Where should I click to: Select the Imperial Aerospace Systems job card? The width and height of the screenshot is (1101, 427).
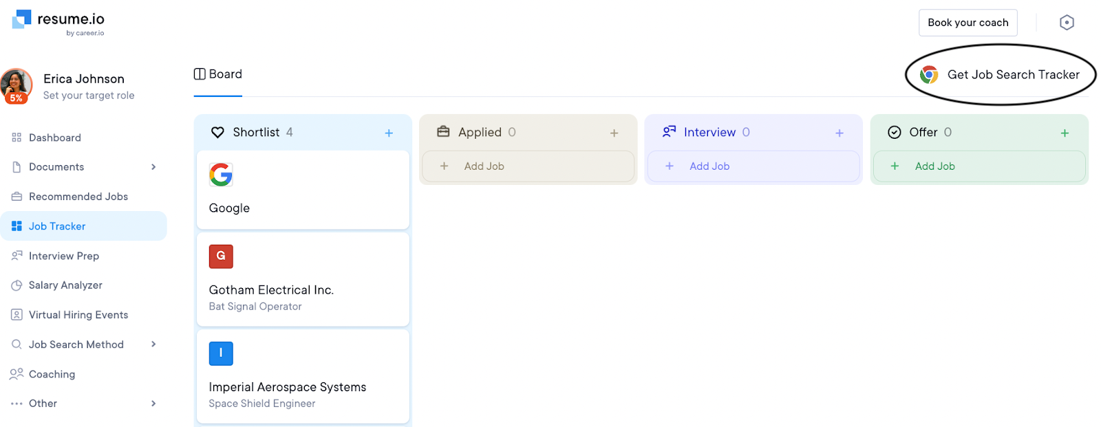pyautogui.click(x=303, y=377)
